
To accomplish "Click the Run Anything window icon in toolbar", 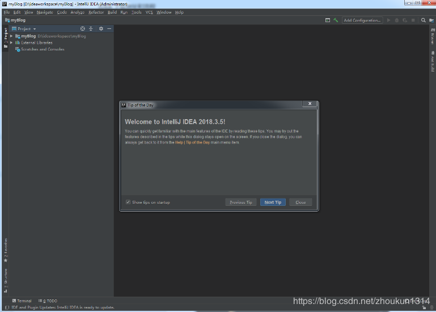I will tap(328, 20).
